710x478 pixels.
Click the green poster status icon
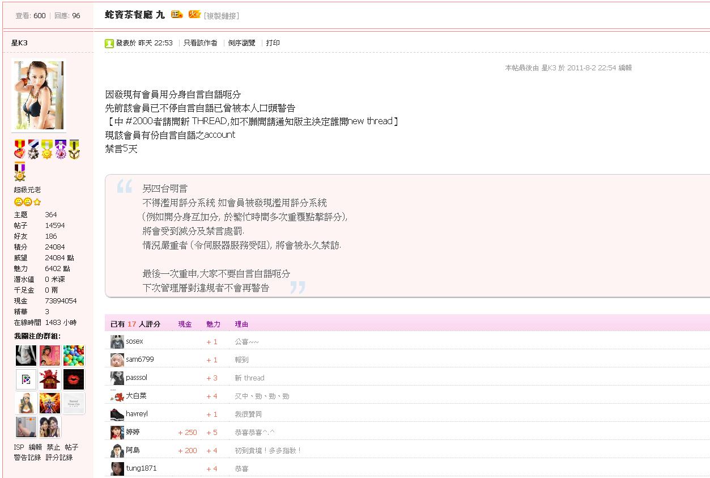[x=109, y=44]
